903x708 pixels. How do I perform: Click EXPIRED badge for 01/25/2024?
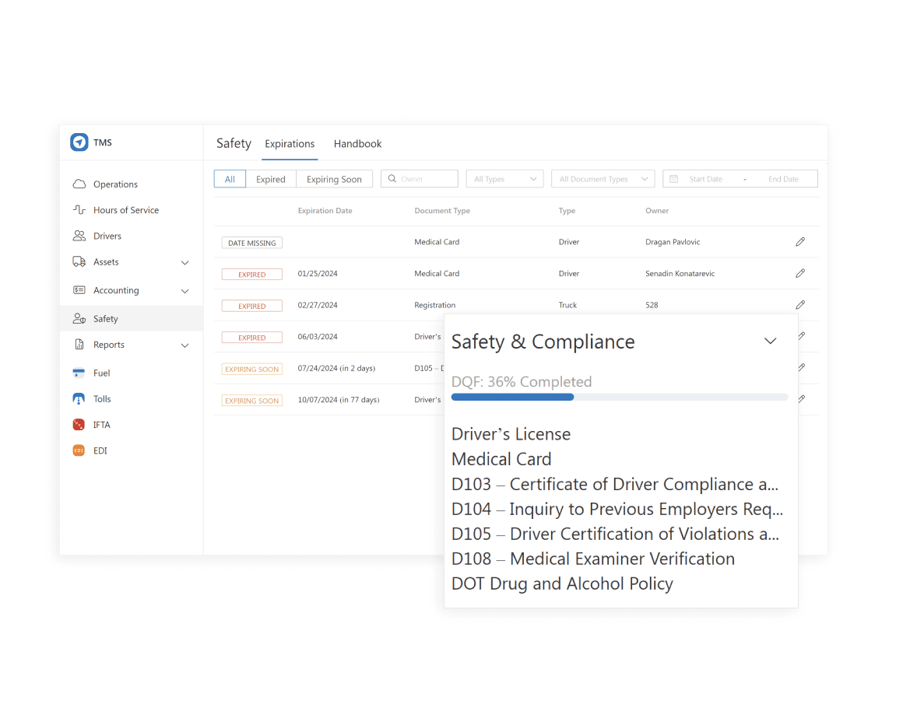tap(251, 275)
